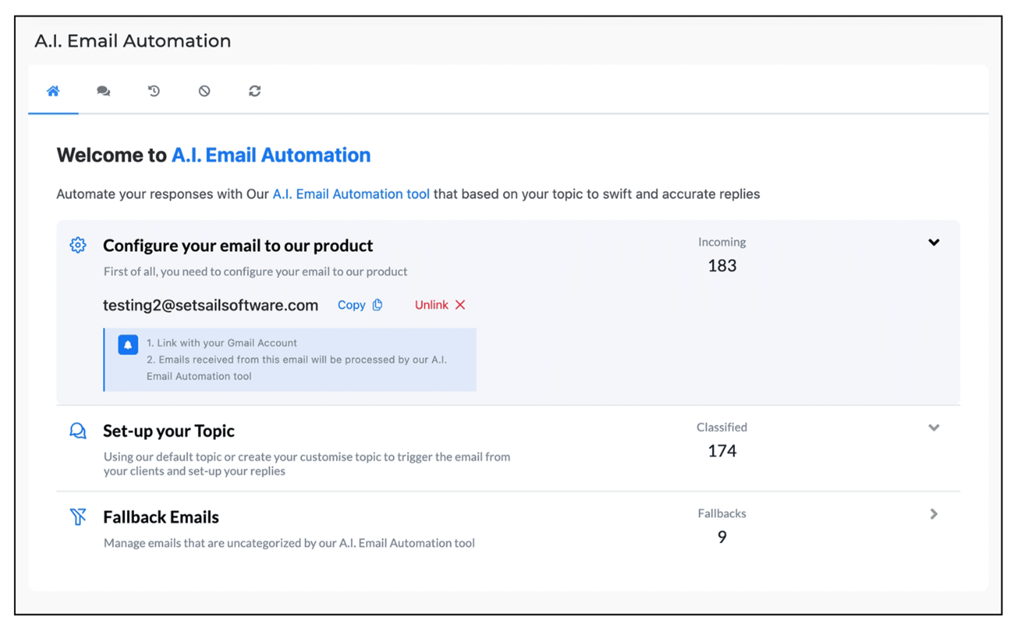Copy the testing2 email address

(x=352, y=305)
